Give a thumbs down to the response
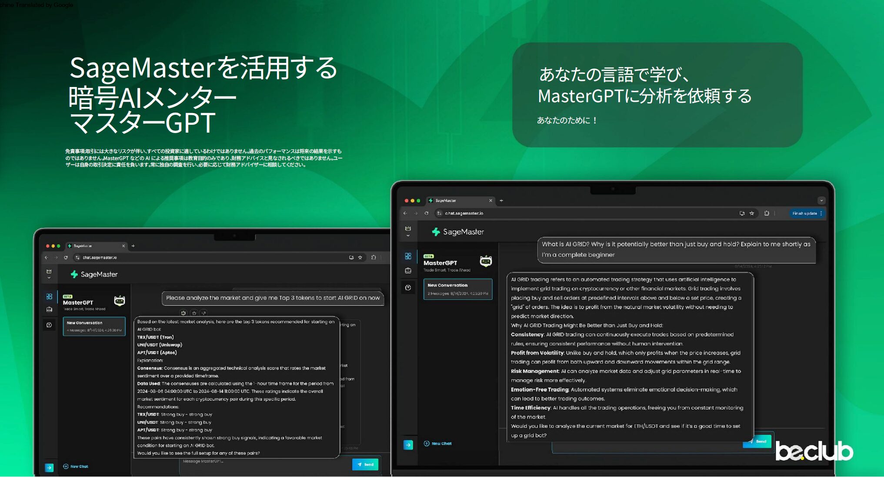The image size is (884, 477). (204, 313)
